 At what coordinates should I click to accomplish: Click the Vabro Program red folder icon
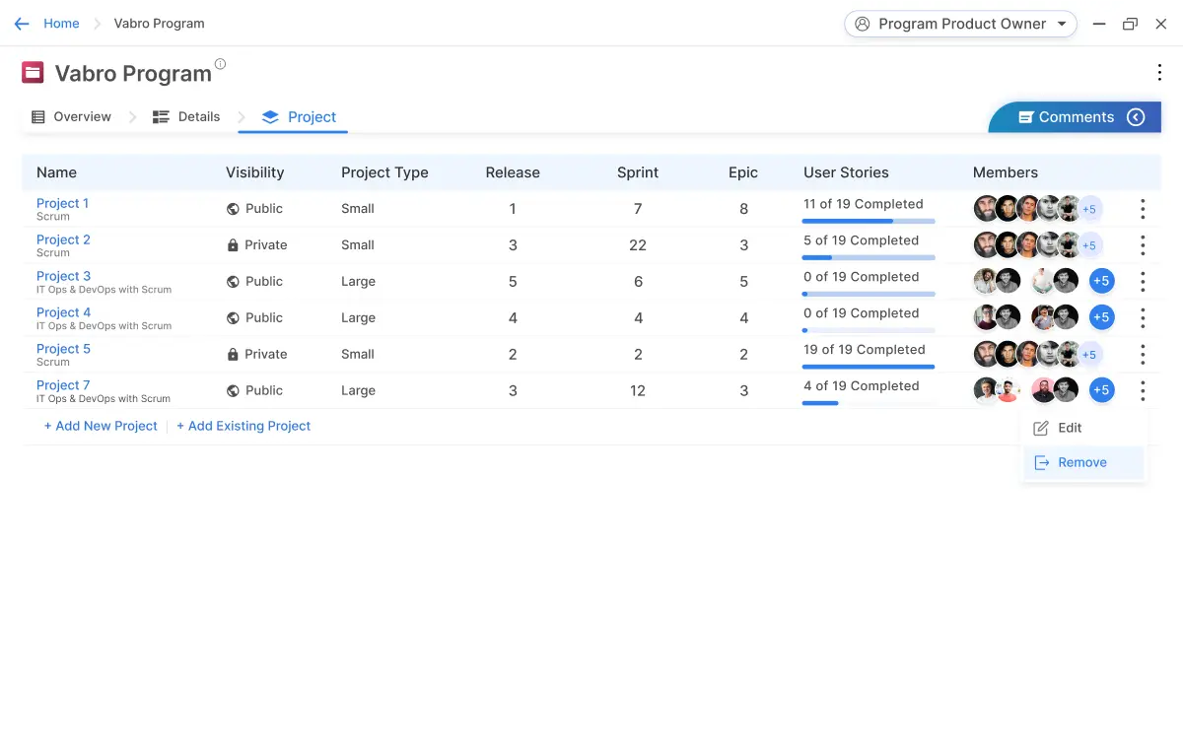click(x=33, y=73)
